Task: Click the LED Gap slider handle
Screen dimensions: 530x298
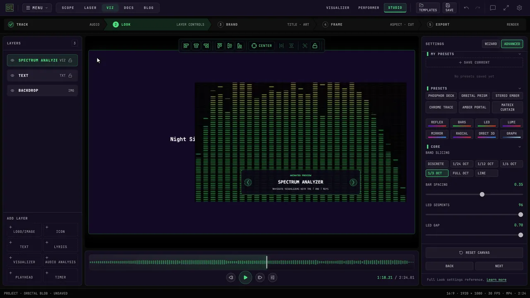Action: click(520, 235)
